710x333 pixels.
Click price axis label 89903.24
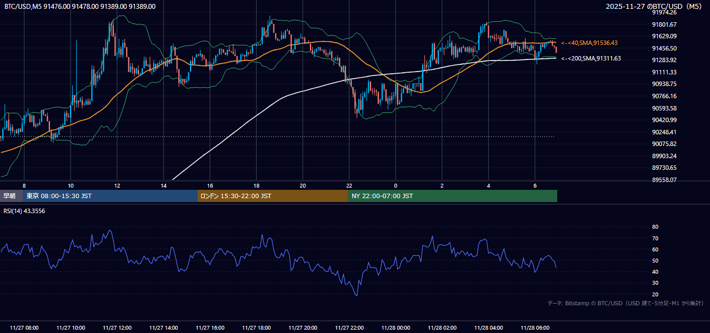coord(664,156)
